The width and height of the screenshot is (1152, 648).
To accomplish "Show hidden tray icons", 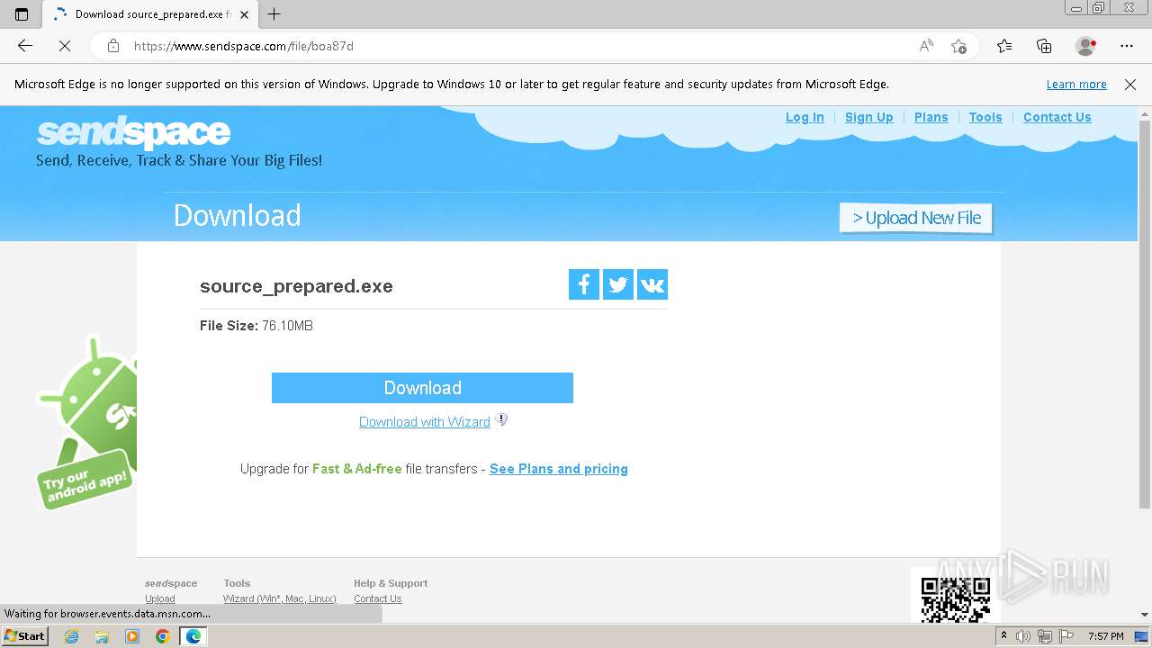I will click(1004, 636).
